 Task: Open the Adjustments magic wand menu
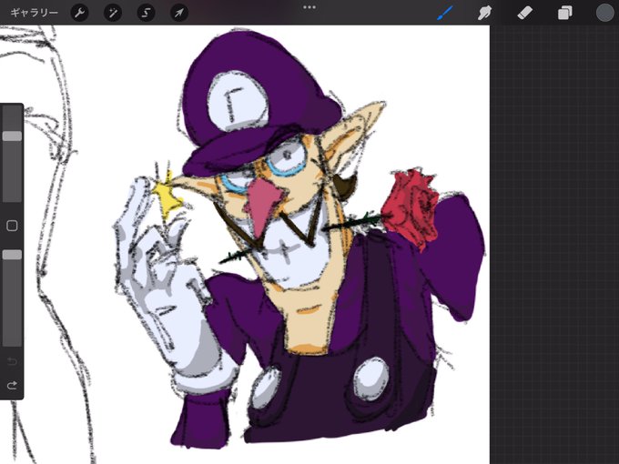pyautogui.click(x=113, y=13)
